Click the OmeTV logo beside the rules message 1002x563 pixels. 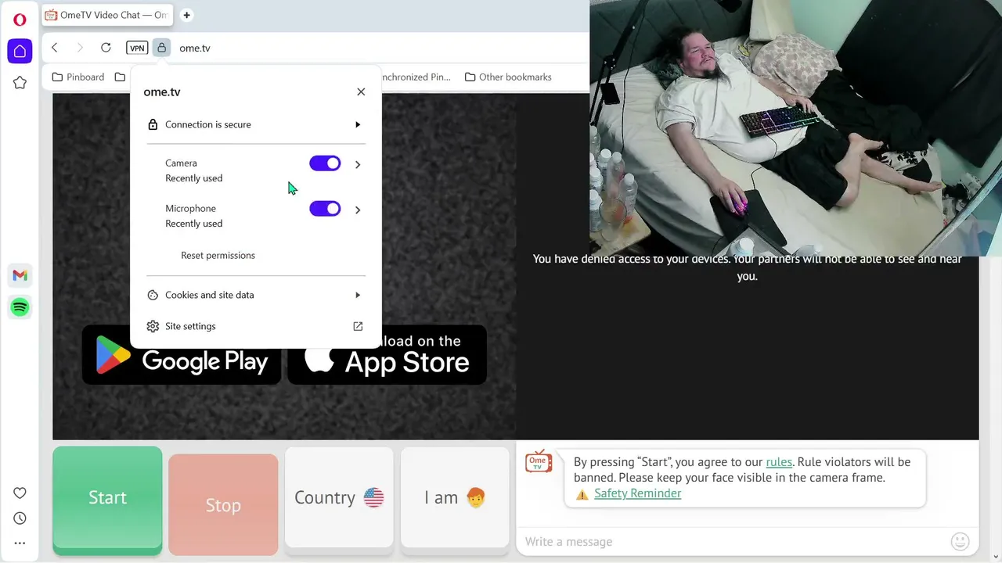click(x=539, y=461)
